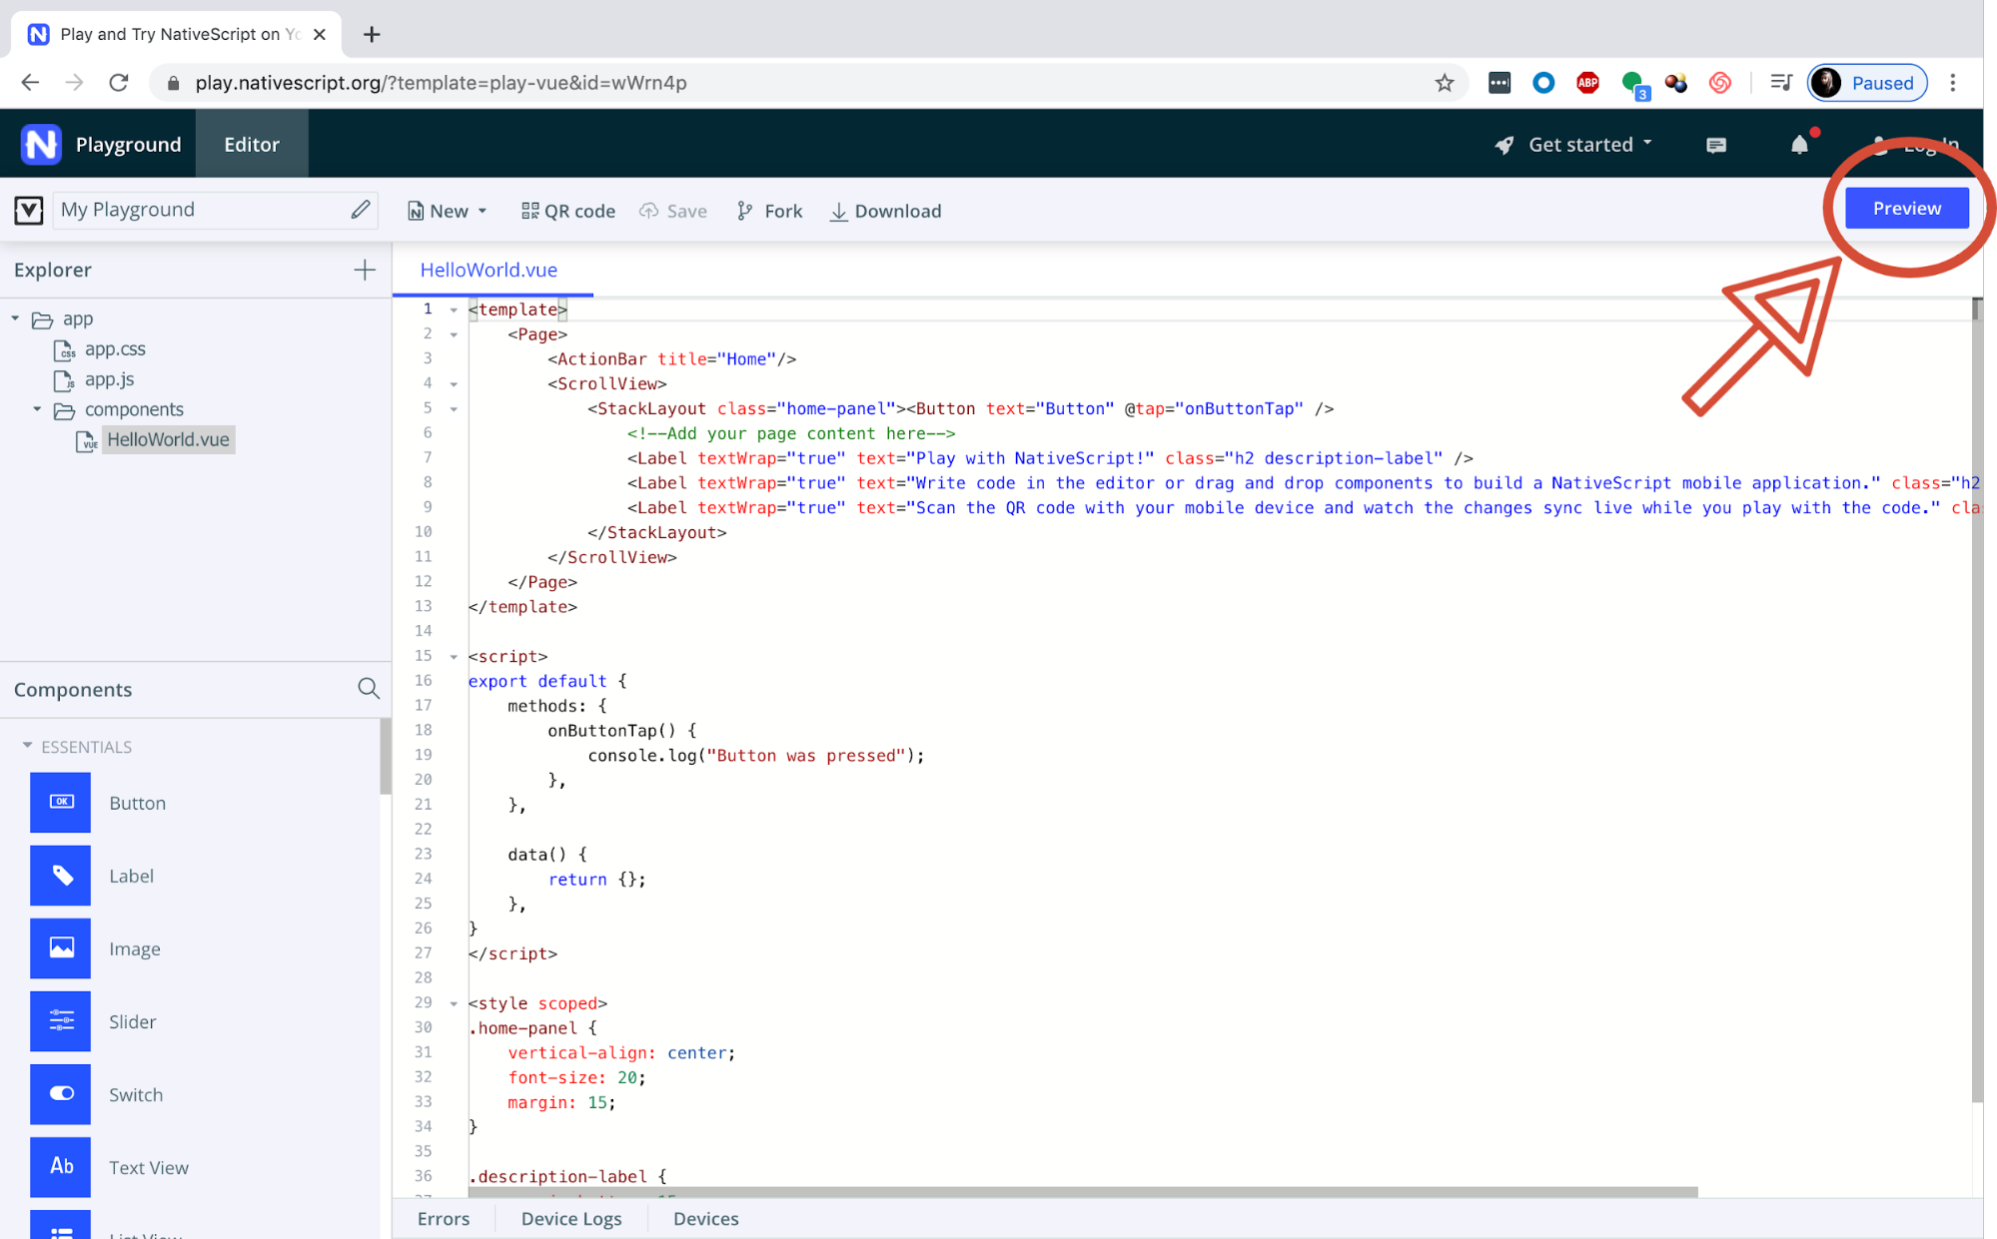The height and width of the screenshot is (1239, 1997).
Task: Click the pencil edit icon for project name
Action: tap(361, 209)
